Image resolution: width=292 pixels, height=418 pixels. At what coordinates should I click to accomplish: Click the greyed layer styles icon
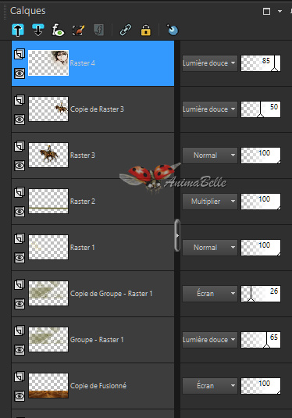click(x=99, y=30)
